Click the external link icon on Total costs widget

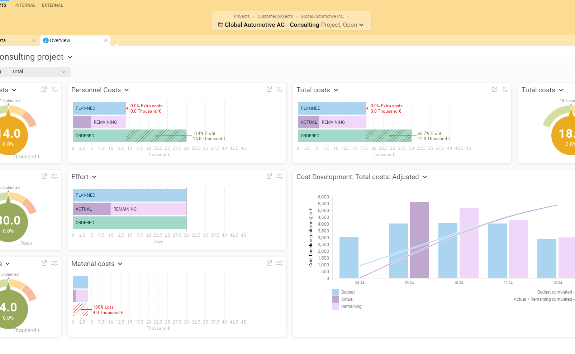494,89
